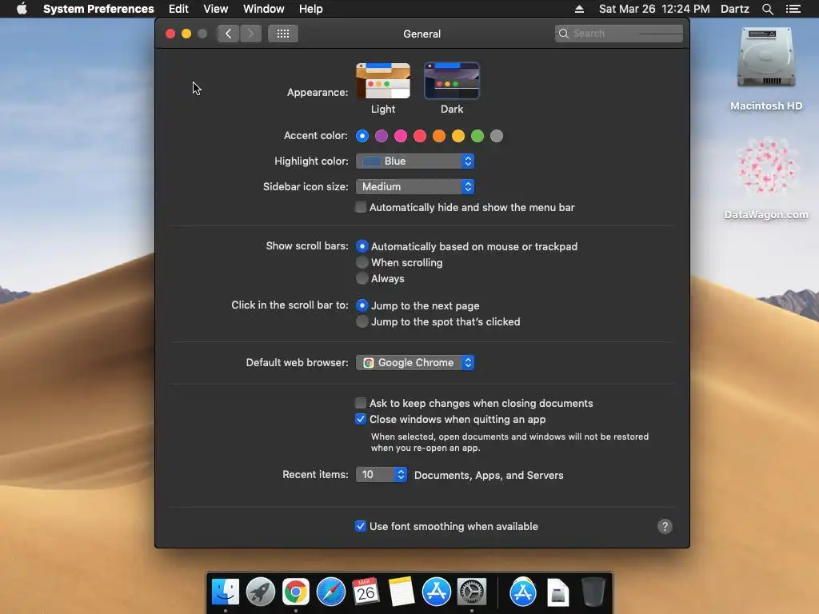Select the Light appearance thumbnail
The width and height of the screenshot is (819, 614).
point(383,81)
